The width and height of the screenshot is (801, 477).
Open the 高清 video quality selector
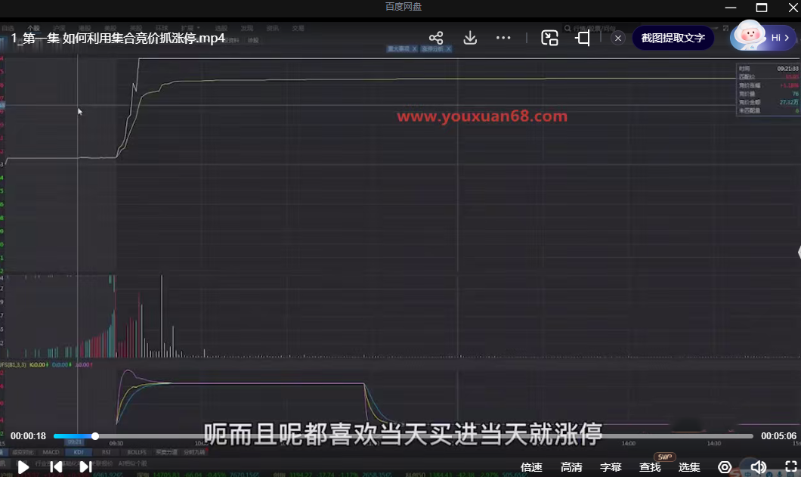click(x=571, y=467)
